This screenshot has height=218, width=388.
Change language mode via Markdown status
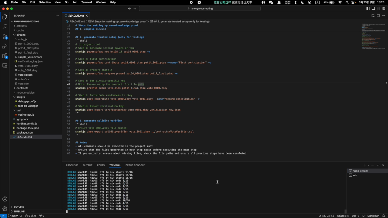tap(373, 216)
